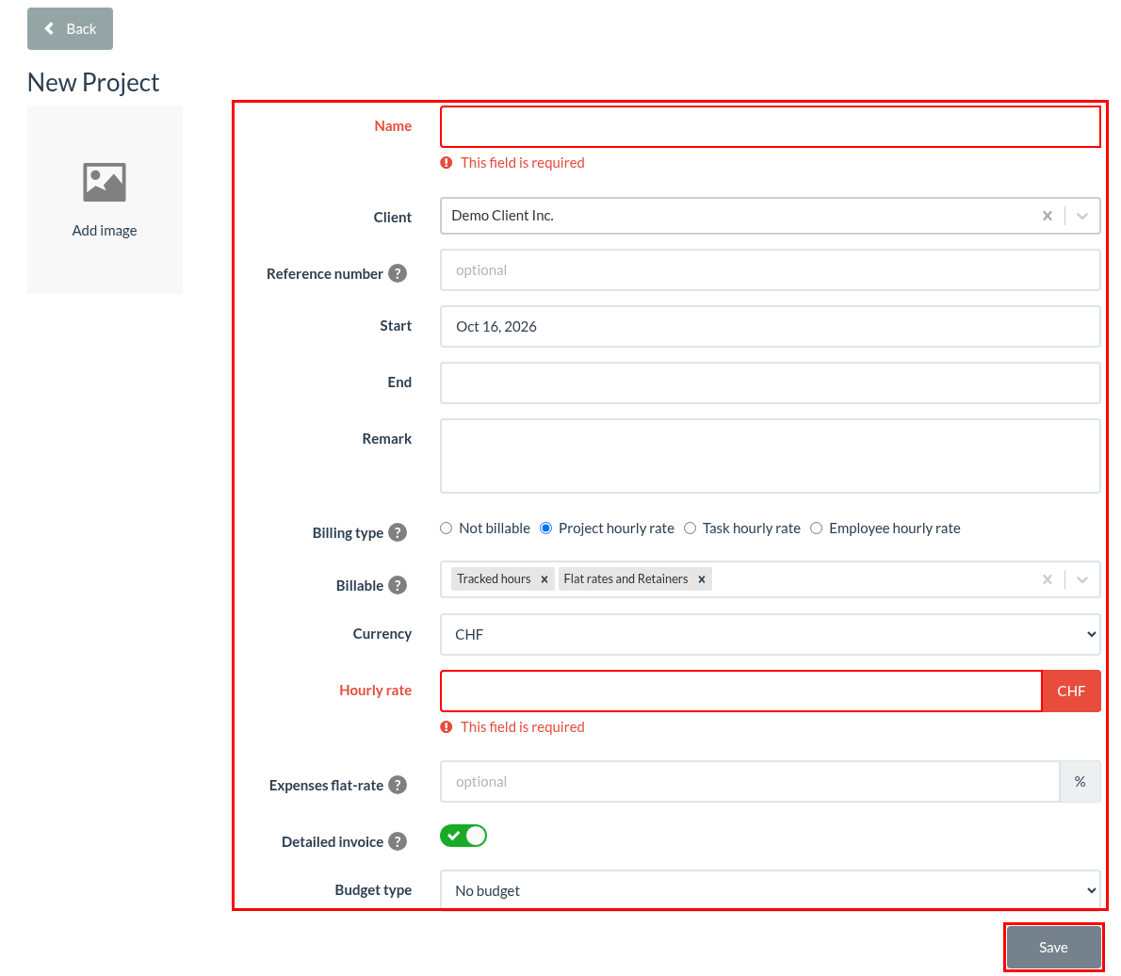Toggle the Detailed invoice switch

463,836
